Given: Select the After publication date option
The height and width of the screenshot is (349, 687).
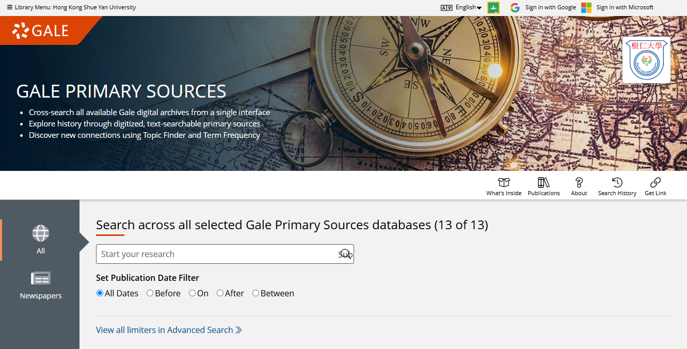Looking at the screenshot, I should click(220, 293).
